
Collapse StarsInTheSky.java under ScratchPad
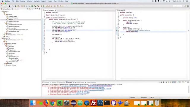tap(7, 57)
